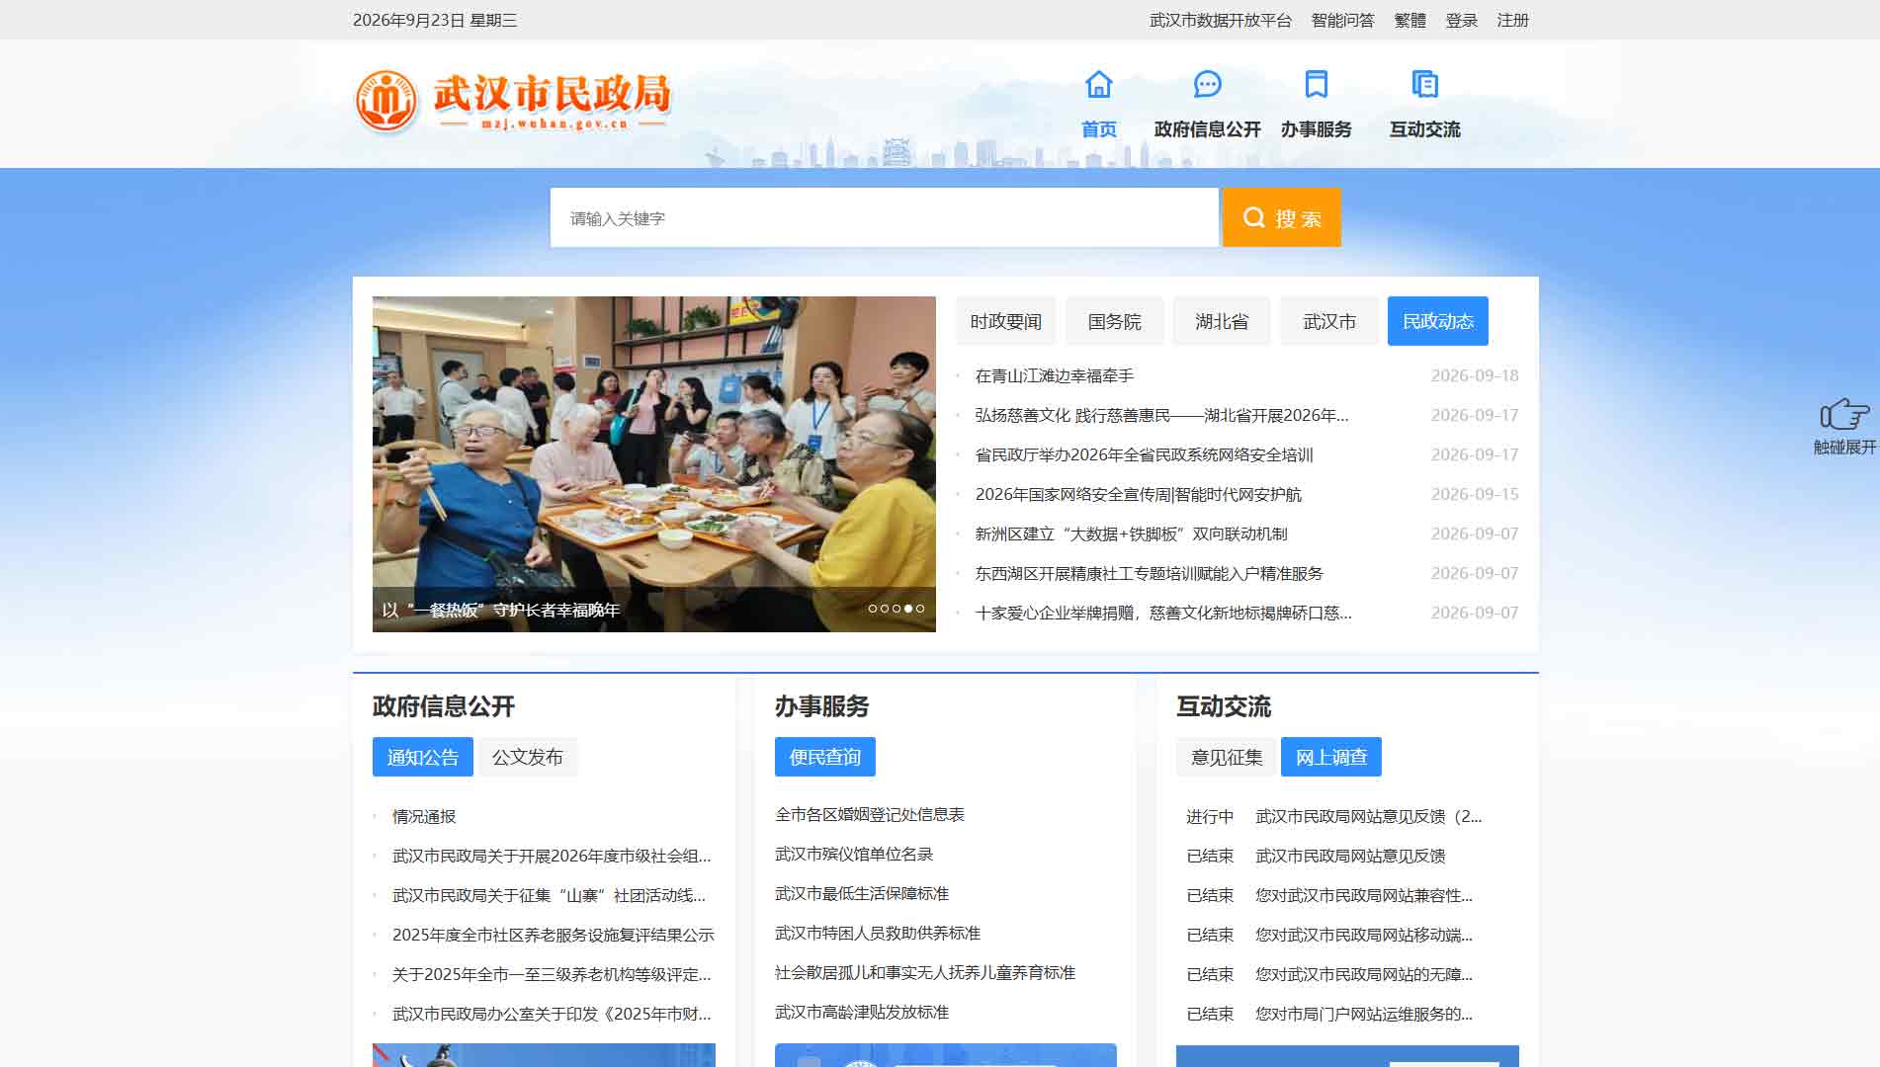Click the elderly dining carousel photo
The height and width of the screenshot is (1067, 1880).
click(653, 463)
